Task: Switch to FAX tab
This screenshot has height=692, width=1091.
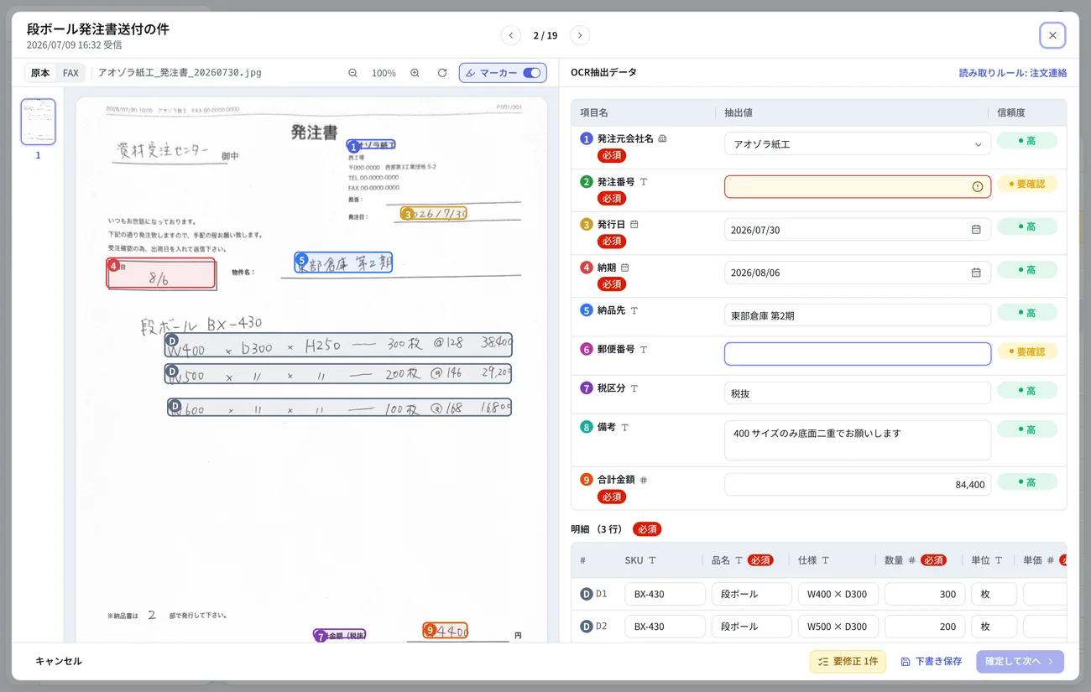Action: pos(70,73)
